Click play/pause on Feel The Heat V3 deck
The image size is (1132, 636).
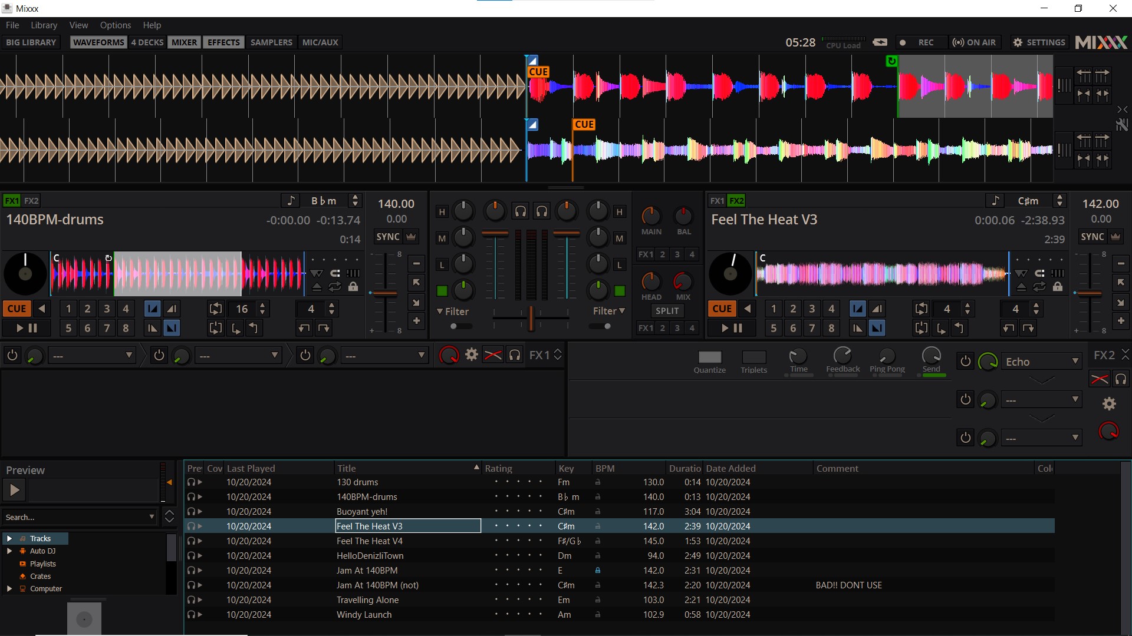(732, 328)
